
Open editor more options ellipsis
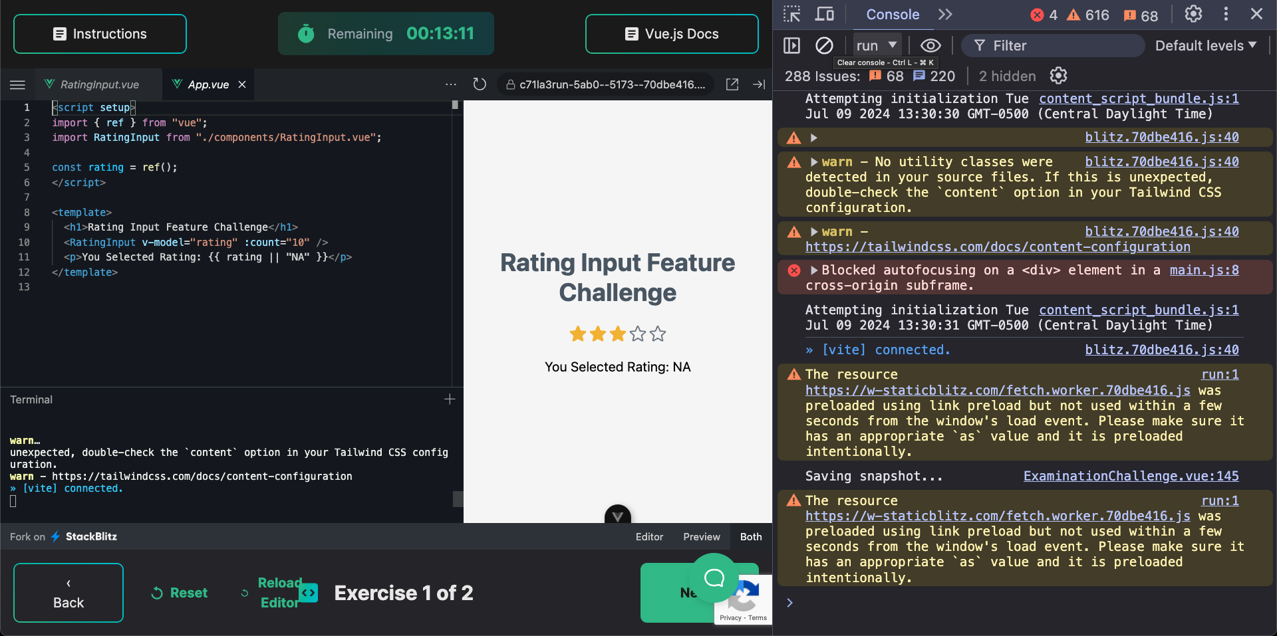click(x=451, y=84)
